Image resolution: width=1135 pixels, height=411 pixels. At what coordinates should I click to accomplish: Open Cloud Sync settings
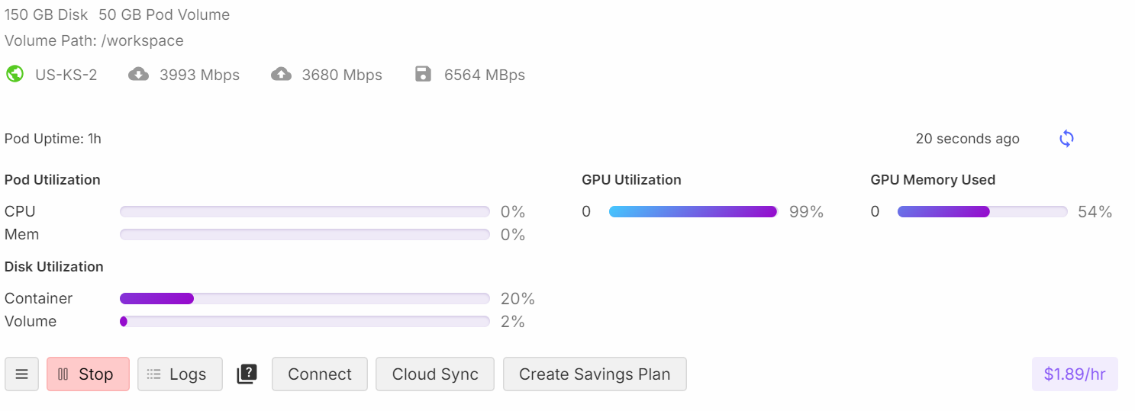[435, 374]
